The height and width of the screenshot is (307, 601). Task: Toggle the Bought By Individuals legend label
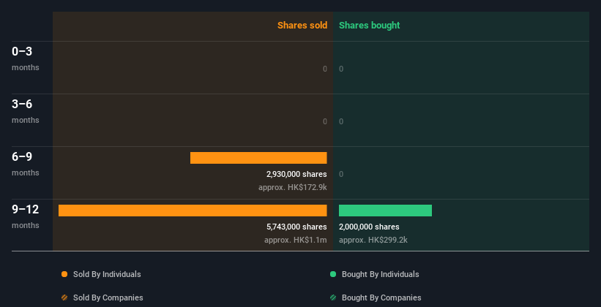click(x=380, y=274)
